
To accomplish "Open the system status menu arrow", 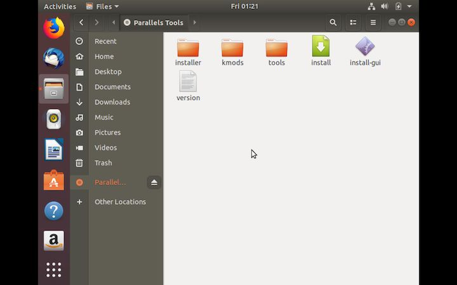I will (409, 6).
